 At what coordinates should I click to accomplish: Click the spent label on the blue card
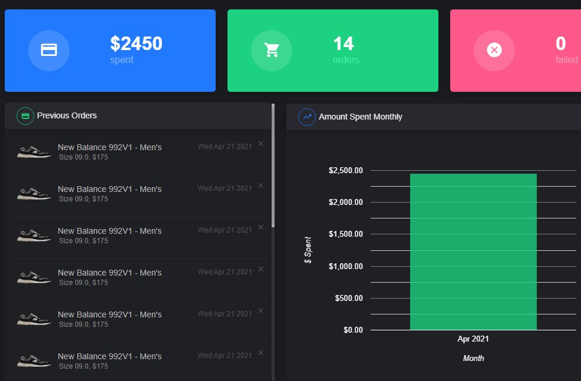click(121, 60)
